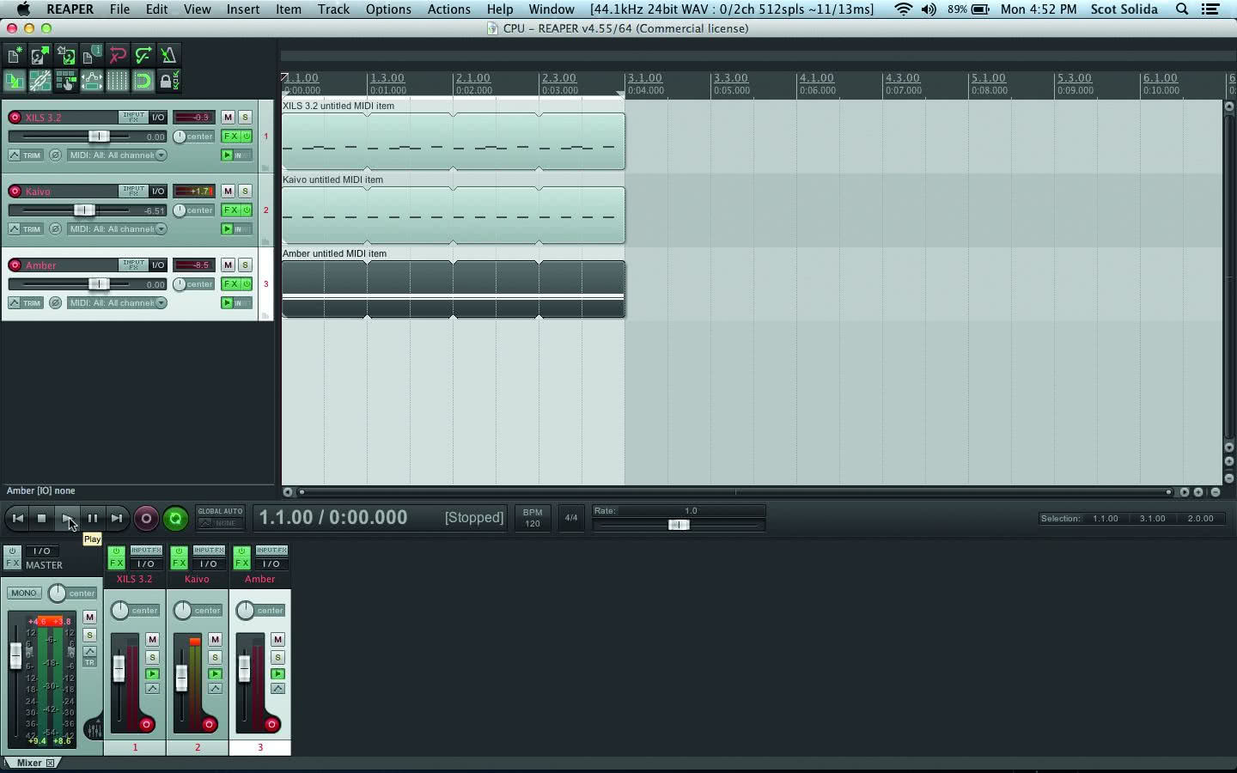Toggle the ripple editing toolbar icon
This screenshot has height=773, width=1237.
(66, 82)
